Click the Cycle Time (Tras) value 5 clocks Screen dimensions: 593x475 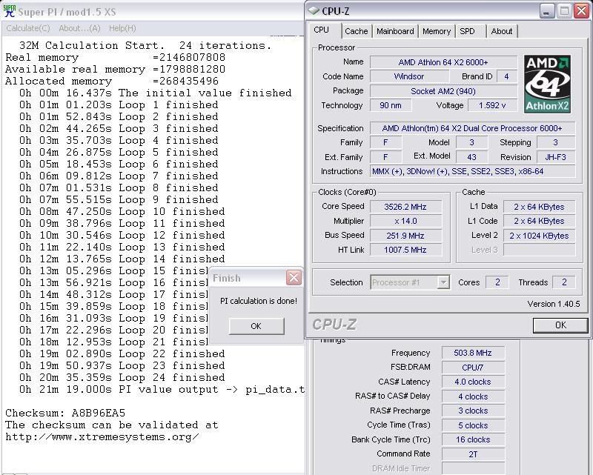[473, 425]
